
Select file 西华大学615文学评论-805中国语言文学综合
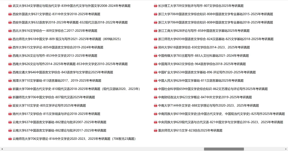58,47
